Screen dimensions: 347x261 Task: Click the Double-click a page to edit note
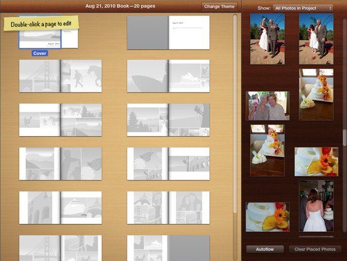point(41,23)
